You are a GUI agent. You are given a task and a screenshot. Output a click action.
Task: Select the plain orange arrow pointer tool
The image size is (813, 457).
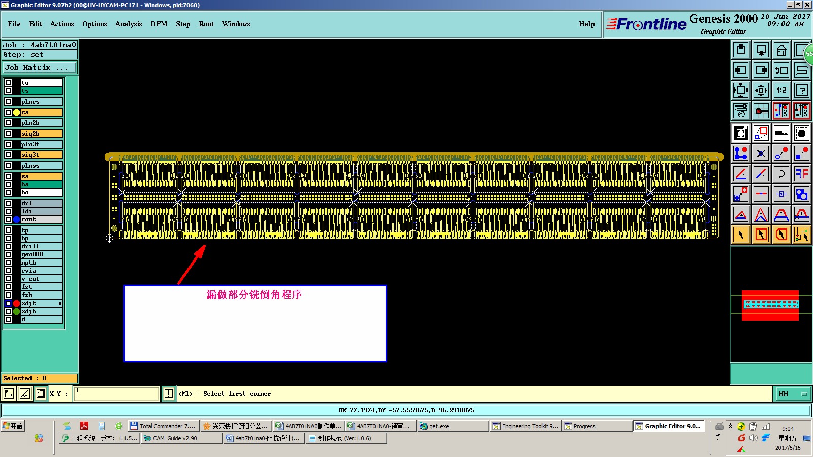(x=741, y=235)
